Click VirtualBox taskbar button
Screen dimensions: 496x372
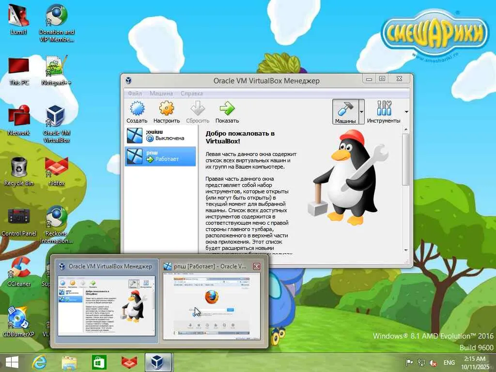158,362
